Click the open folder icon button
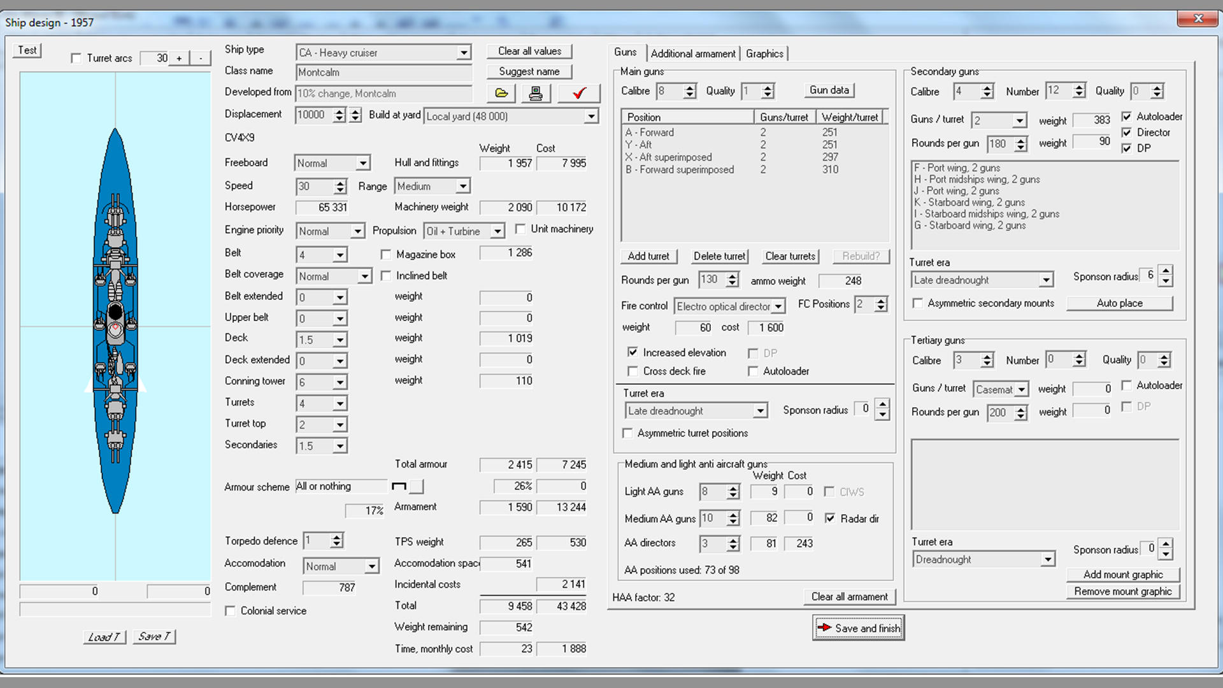Viewport: 1223px width, 688px height. point(501,94)
